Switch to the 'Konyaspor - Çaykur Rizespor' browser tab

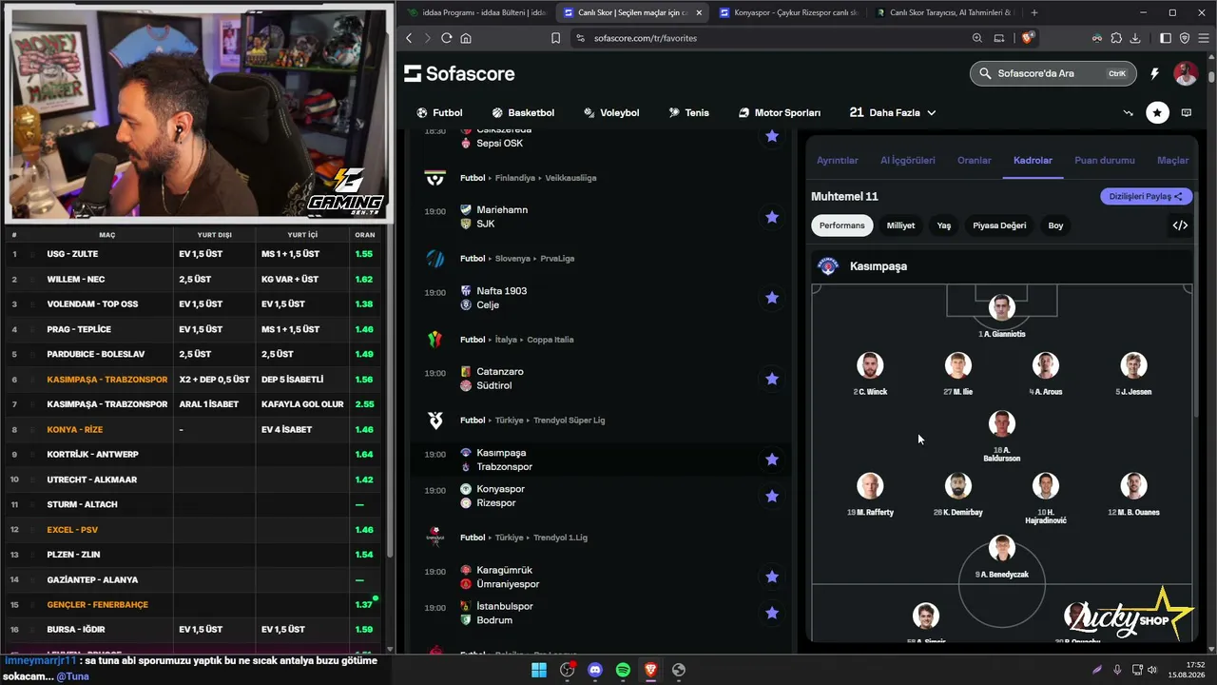788,12
